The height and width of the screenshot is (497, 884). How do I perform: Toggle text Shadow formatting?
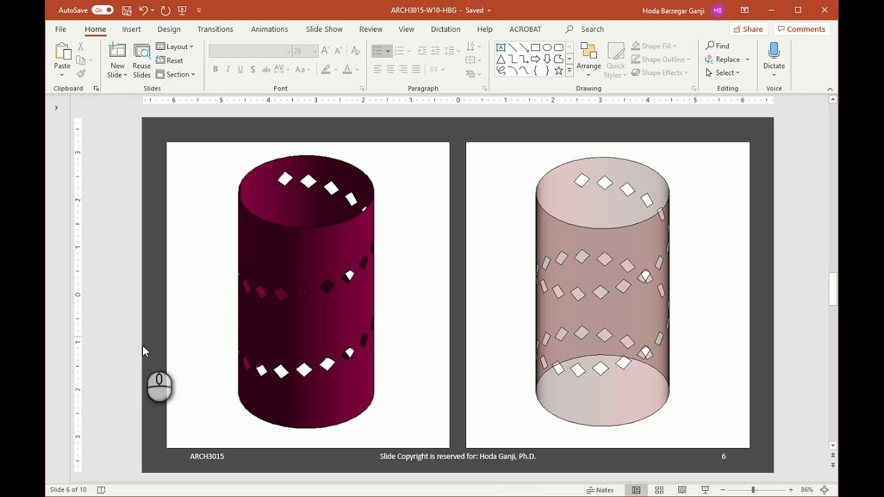click(x=253, y=69)
